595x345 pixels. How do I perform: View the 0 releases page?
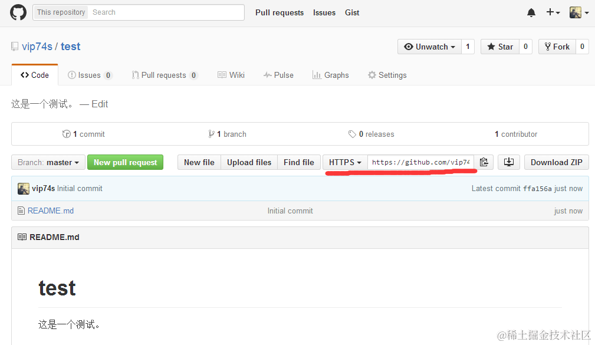pyautogui.click(x=371, y=134)
